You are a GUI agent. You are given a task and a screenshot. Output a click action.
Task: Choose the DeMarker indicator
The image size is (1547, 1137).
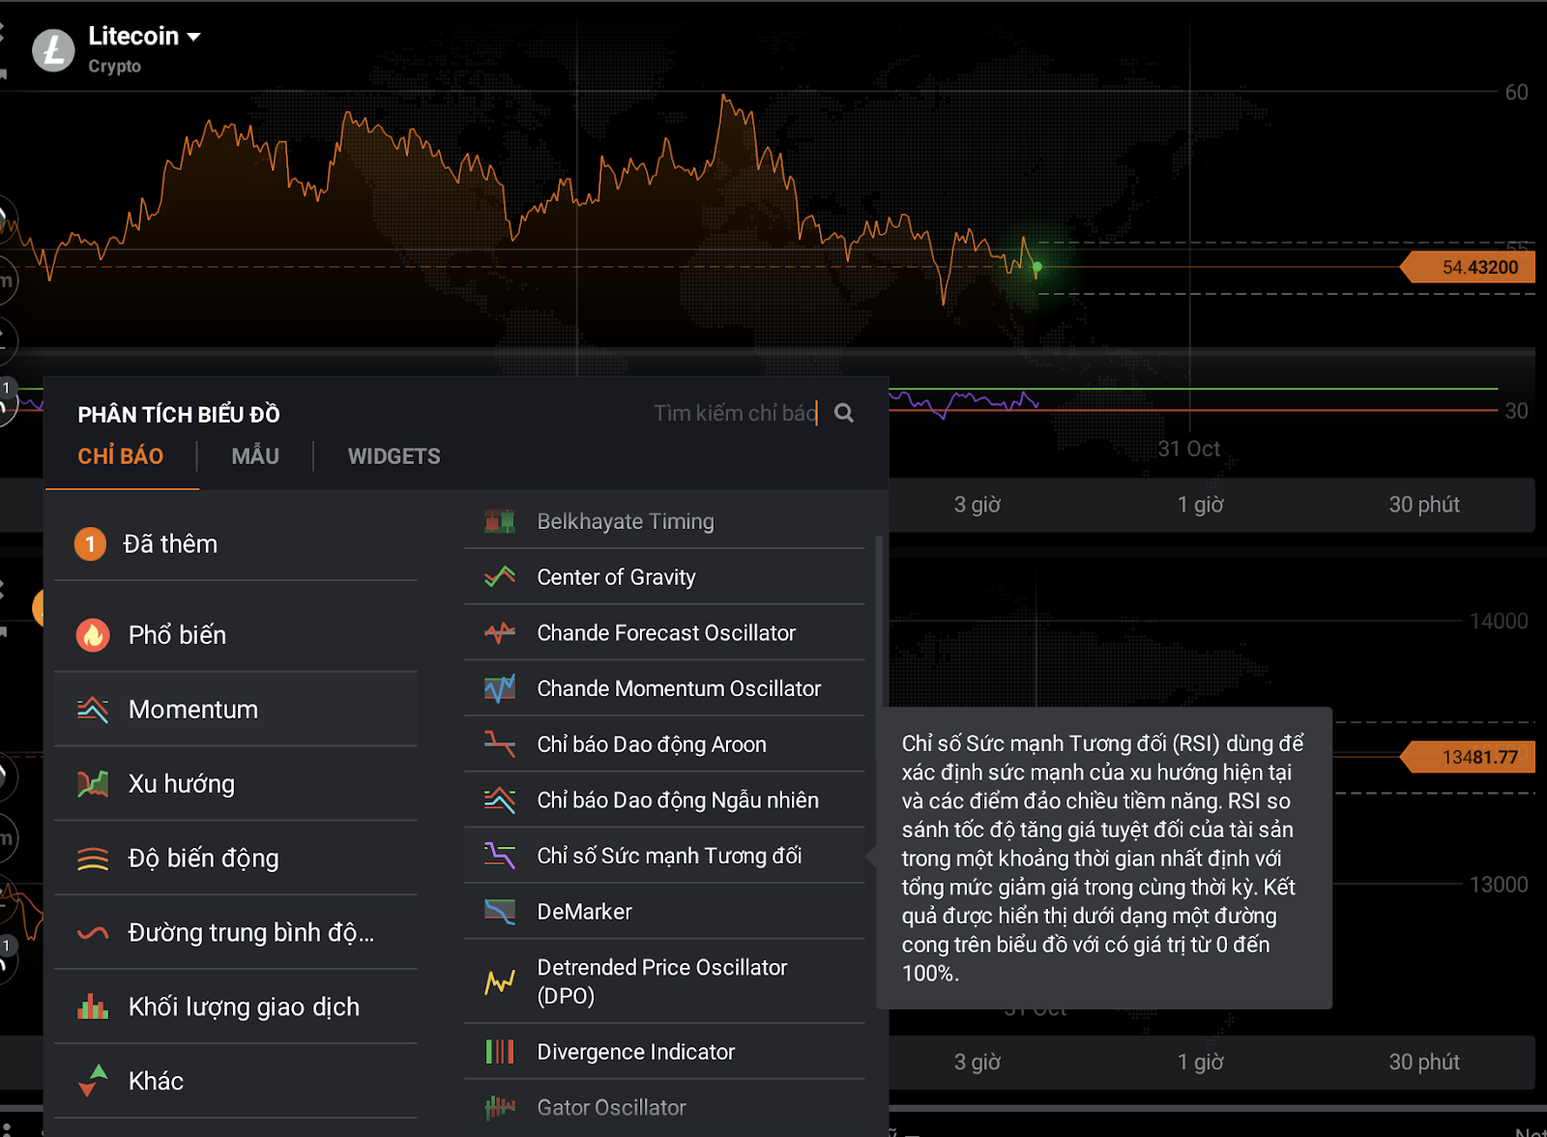(584, 912)
